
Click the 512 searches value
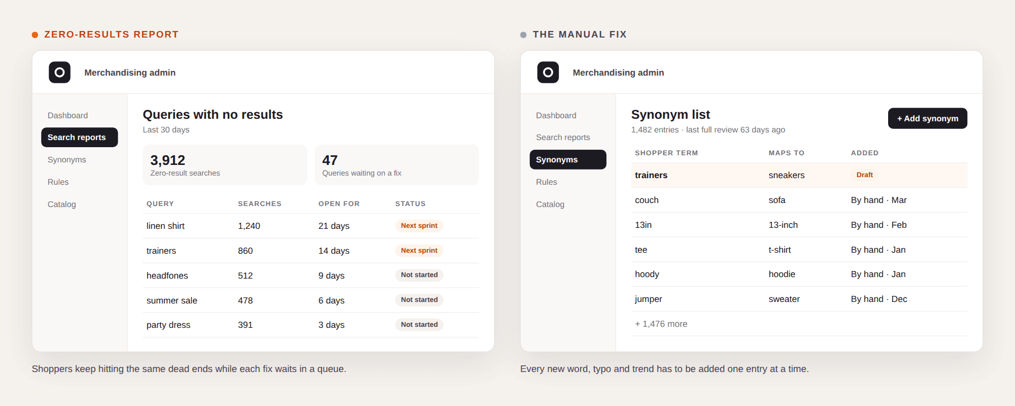[245, 276]
